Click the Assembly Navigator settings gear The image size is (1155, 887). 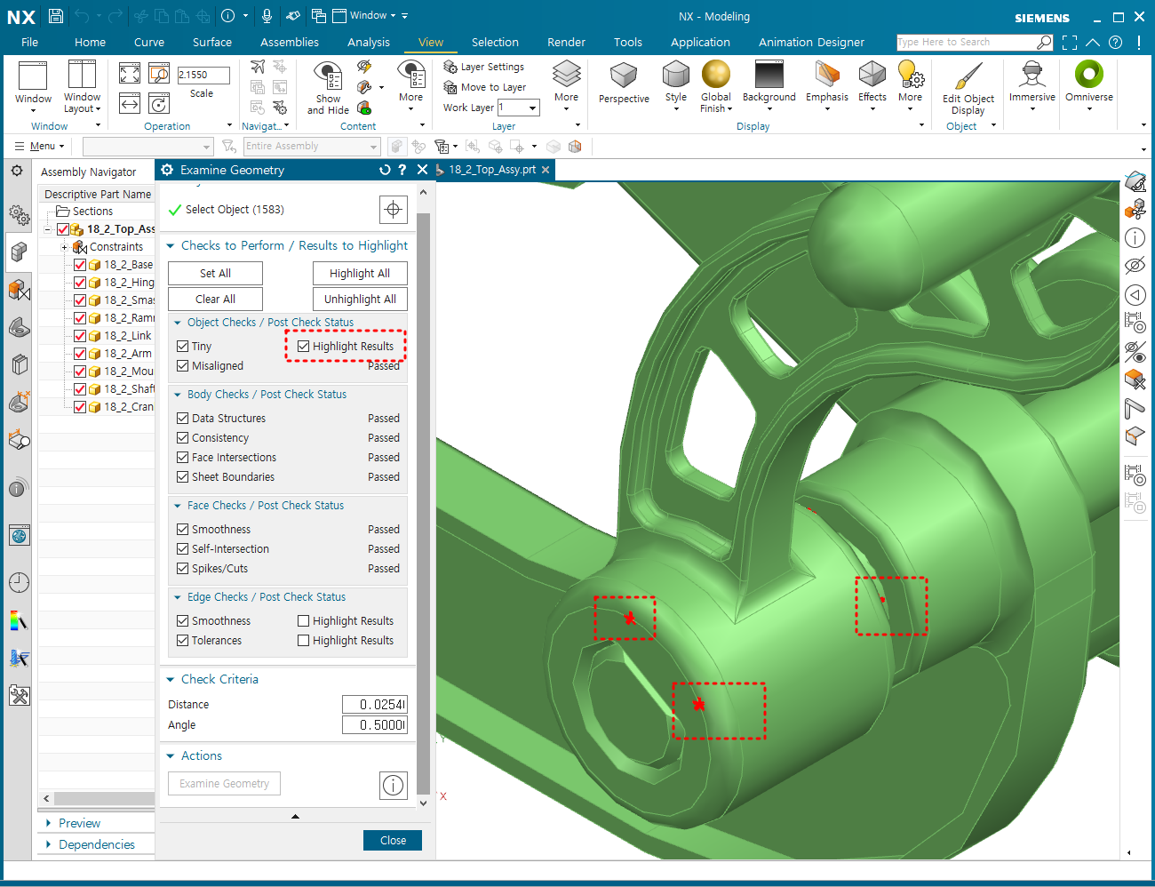pyautogui.click(x=17, y=170)
